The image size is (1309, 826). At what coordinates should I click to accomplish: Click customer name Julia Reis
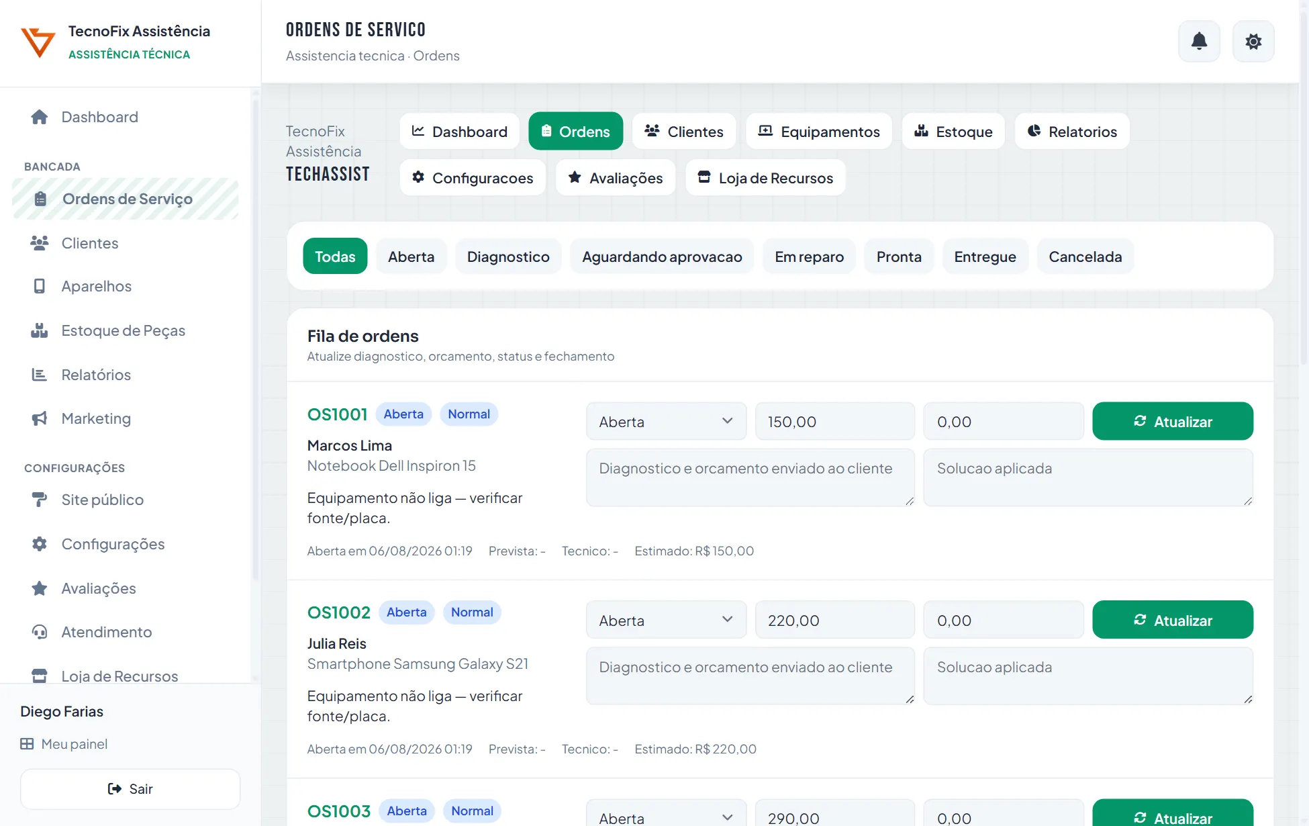tap(336, 643)
